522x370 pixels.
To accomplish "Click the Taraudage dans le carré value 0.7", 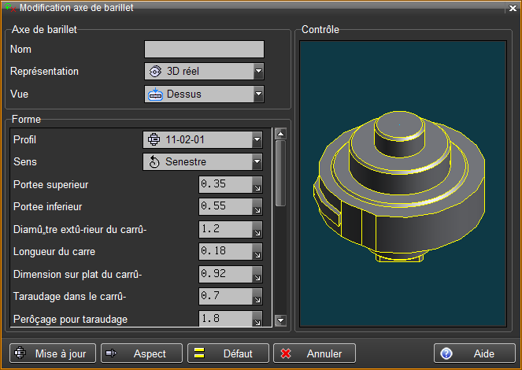I will [225, 296].
